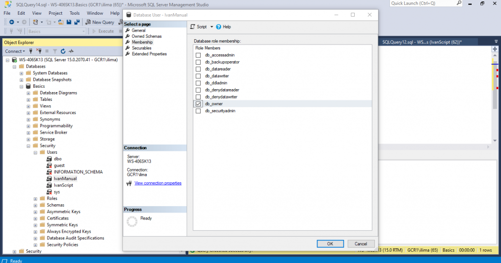
Task: Click the Script button in the dialog
Action: pyautogui.click(x=199, y=27)
